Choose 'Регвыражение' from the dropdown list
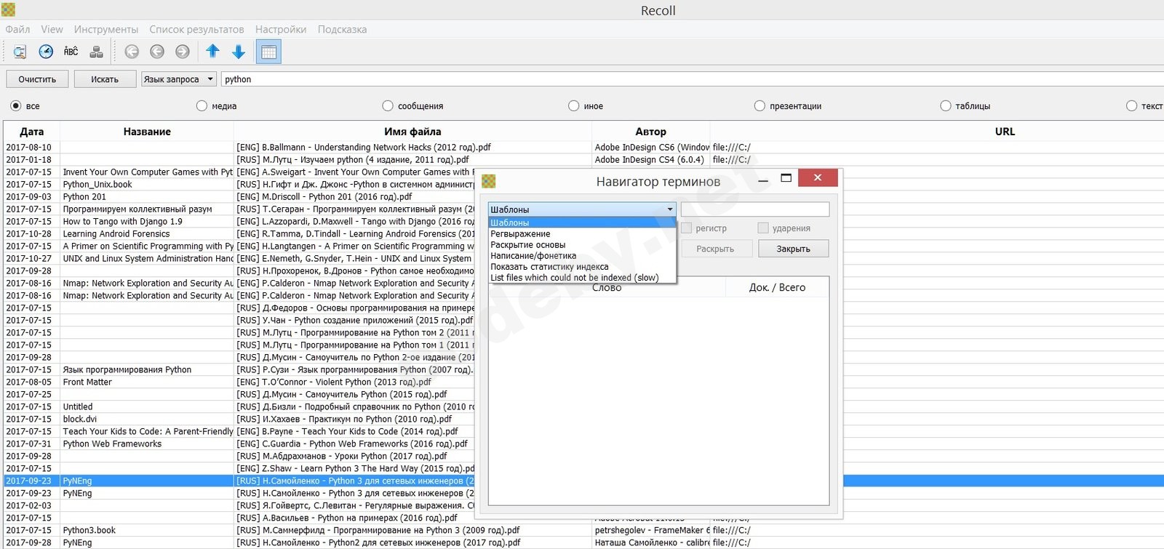Viewport: 1164px width, 549px height. click(520, 234)
